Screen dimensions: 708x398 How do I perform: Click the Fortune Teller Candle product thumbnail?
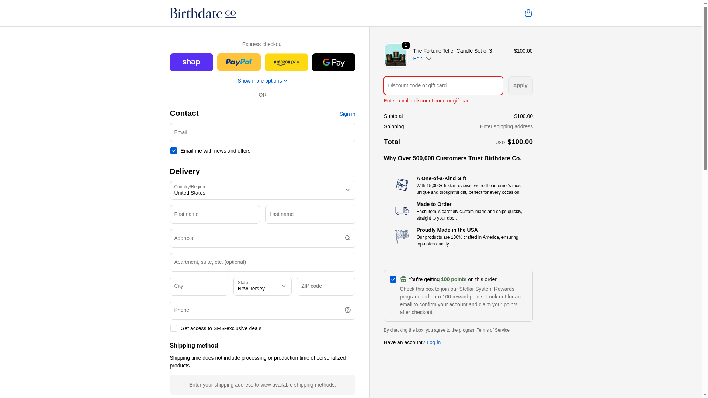[x=396, y=55]
